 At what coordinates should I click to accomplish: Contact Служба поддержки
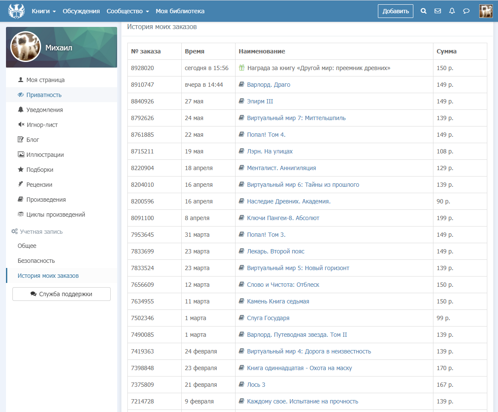62,294
